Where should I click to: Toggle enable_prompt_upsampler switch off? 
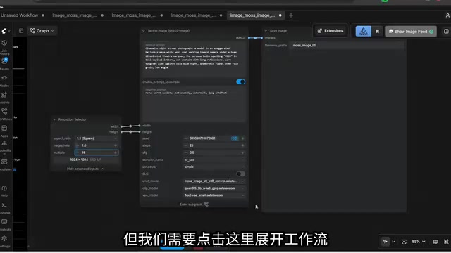click(x=240, y=82)
